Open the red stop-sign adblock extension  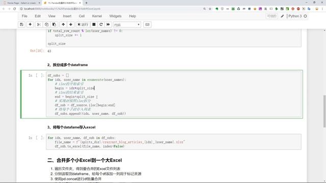[x=298, y=9]
